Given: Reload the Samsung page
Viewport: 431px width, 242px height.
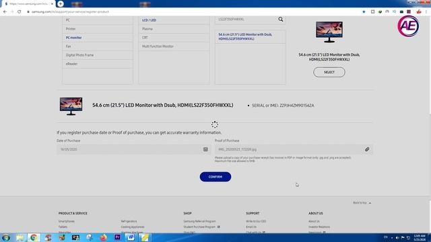Looking at the screenshot, I should click(20, 12).
